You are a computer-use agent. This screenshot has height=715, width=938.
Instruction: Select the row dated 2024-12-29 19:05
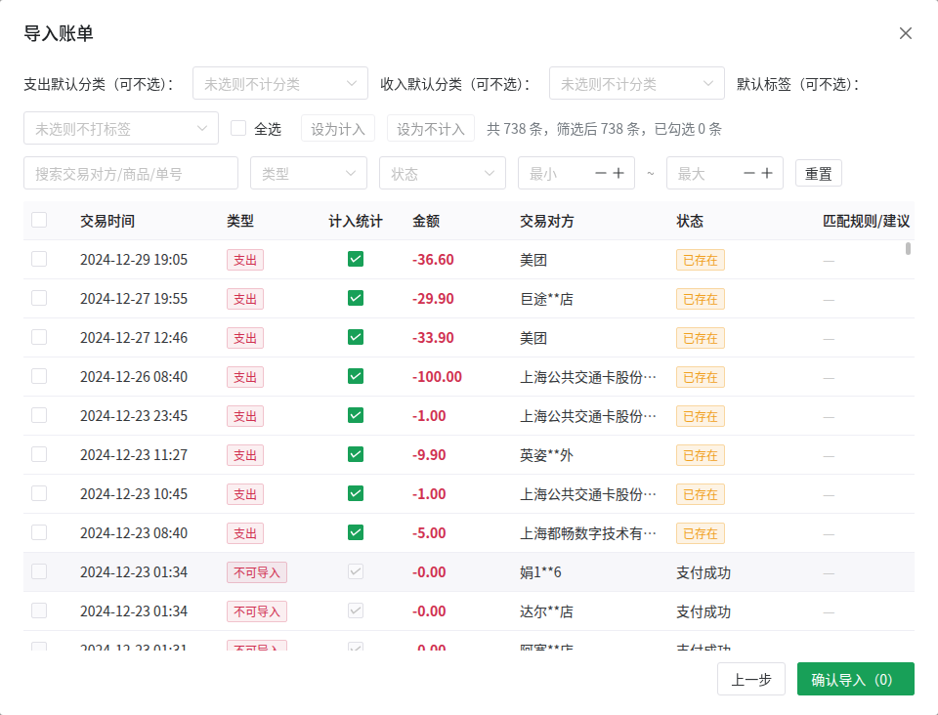(39, 259)
